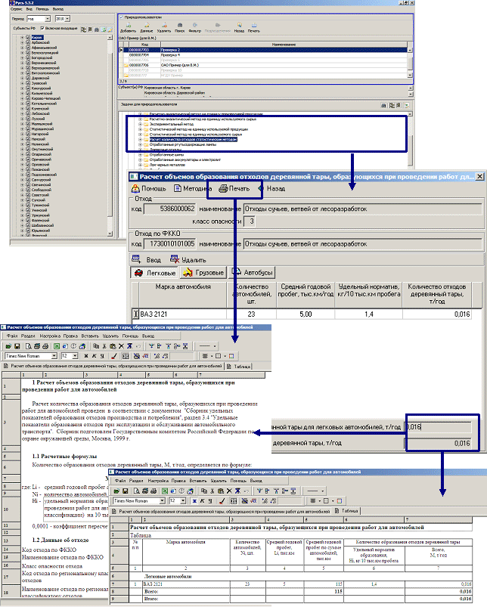487x607 pixels.
Task: Switch to the Автобусы tab
Action: (x=253, y=272)
